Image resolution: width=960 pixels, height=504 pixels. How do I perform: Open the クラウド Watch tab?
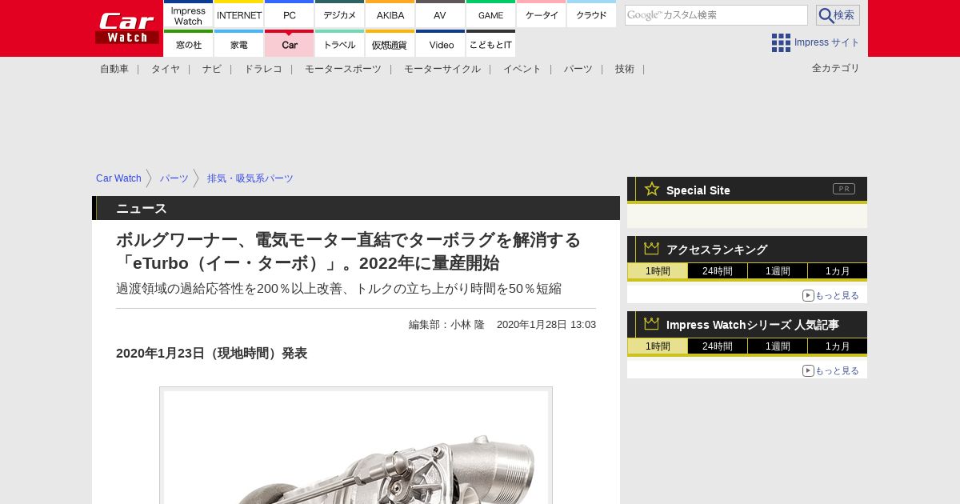coord(592,14)
